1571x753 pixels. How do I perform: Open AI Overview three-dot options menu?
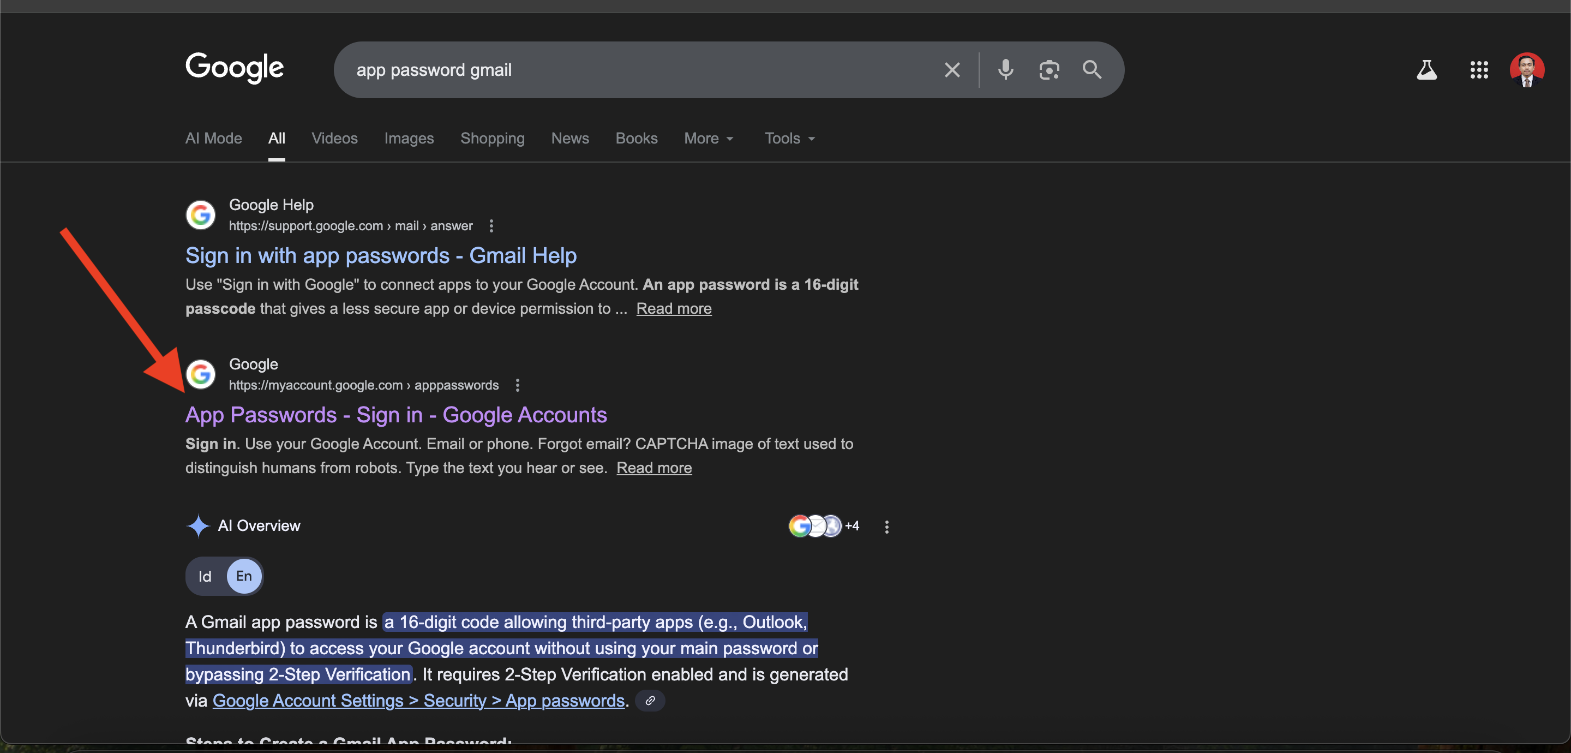(x=887, y=527)
